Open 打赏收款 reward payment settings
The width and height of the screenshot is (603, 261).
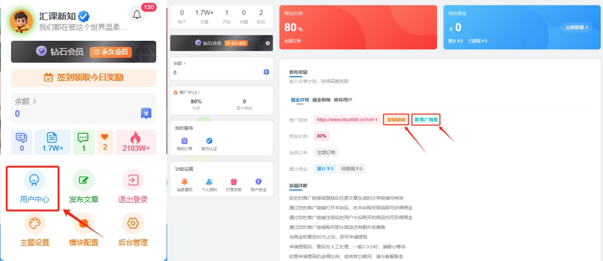233,185
